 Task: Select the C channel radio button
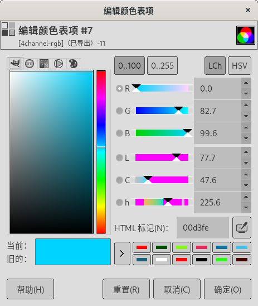119,180
